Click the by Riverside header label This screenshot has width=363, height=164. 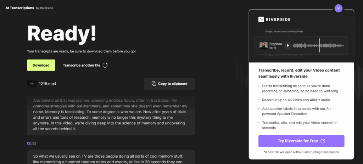45,8
